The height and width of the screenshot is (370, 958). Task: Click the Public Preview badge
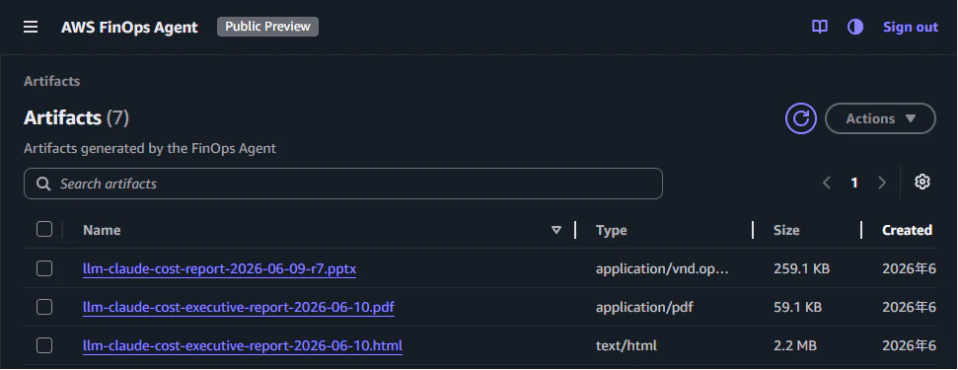coord(267,27)
